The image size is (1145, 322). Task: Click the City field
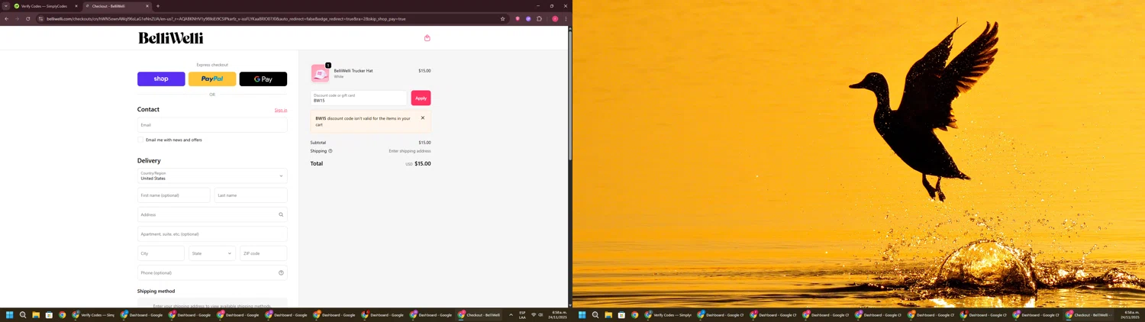161,253
